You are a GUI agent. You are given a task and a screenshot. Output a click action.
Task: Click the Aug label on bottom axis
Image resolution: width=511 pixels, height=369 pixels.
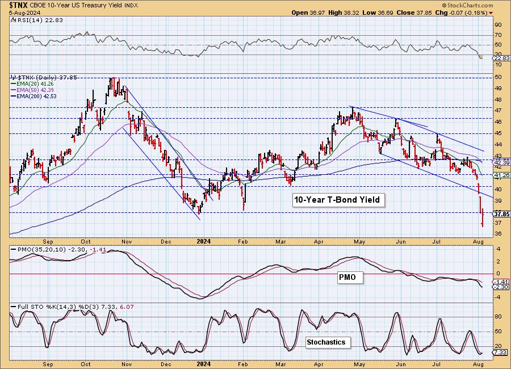tap(478, 364)
